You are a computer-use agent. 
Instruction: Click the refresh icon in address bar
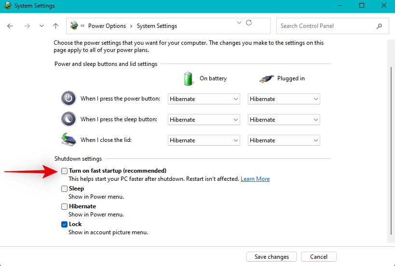[249, 23]
